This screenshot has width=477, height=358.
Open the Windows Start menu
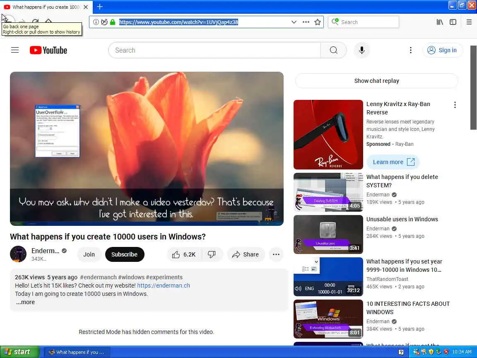pos(20,352)
